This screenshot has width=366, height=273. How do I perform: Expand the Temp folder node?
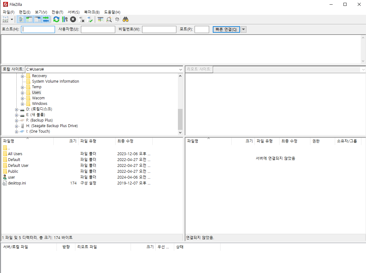(x=23, y=87)
